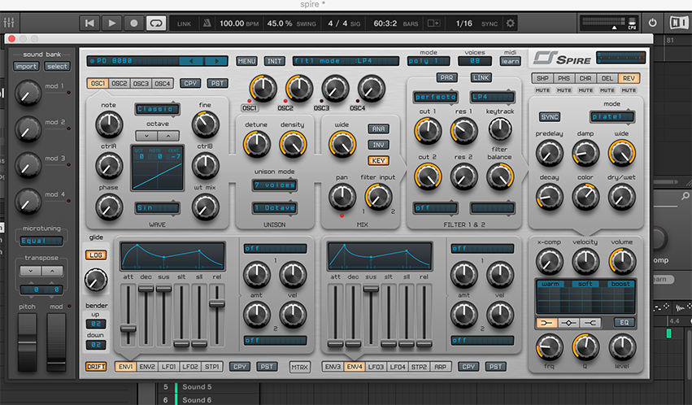Click the sound bank import button
The height and width of the screenshot is (405, 692).
pyautogui.click(x=26, y=66)
